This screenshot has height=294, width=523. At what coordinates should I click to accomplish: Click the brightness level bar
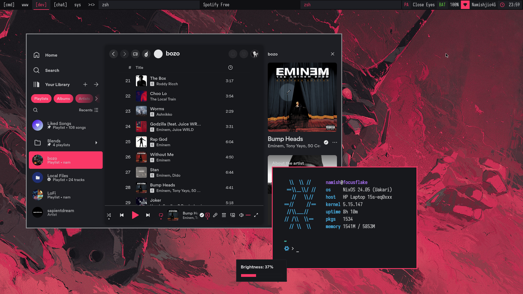point(261,275)
